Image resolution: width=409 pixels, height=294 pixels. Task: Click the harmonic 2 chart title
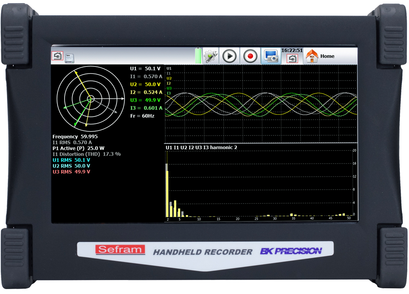tap(201, 147)
